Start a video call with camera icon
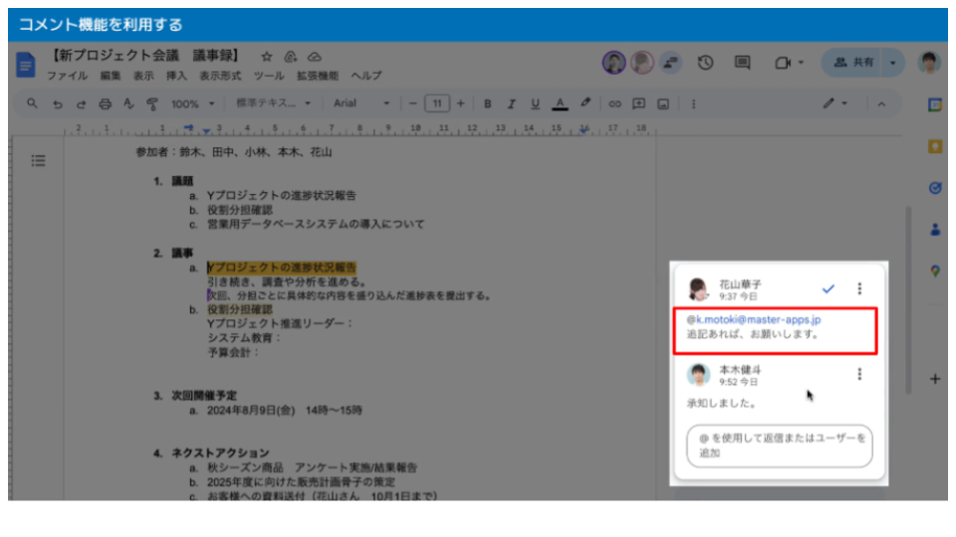This screenshot has height=537, width=956. pos(783,62)
